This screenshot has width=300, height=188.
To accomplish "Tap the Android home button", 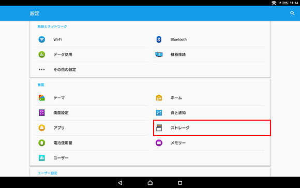I will pyautogui.click(x=150, y=183).
